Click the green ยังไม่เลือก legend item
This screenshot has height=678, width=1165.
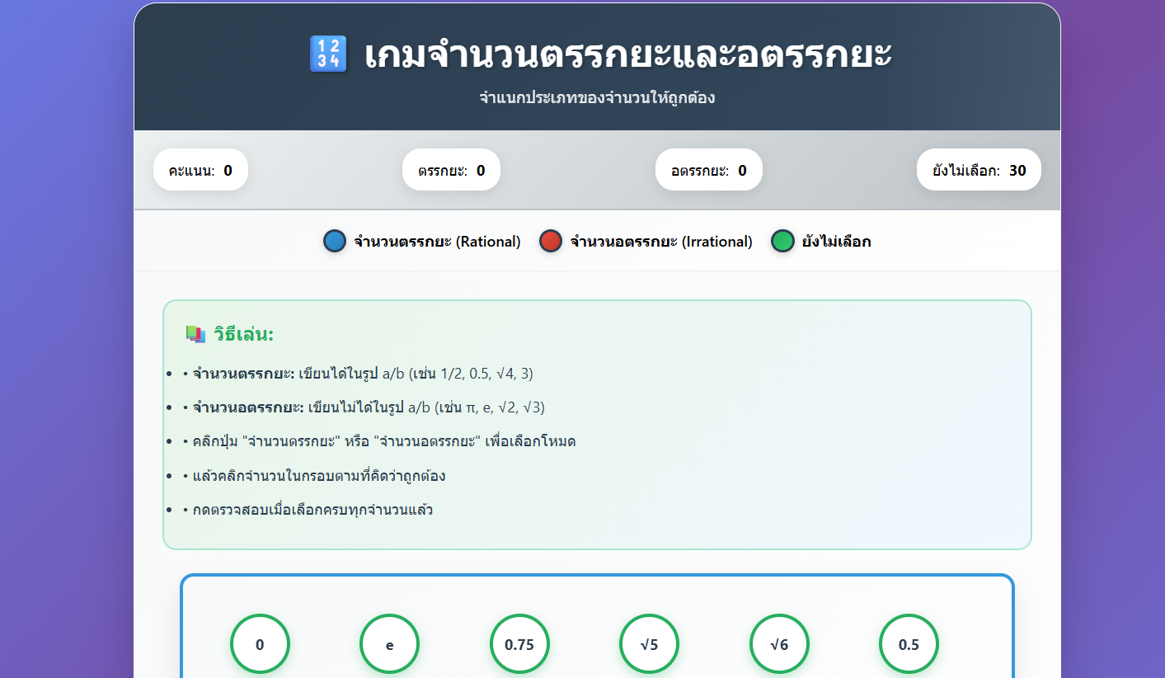click(x=821, y=242)
